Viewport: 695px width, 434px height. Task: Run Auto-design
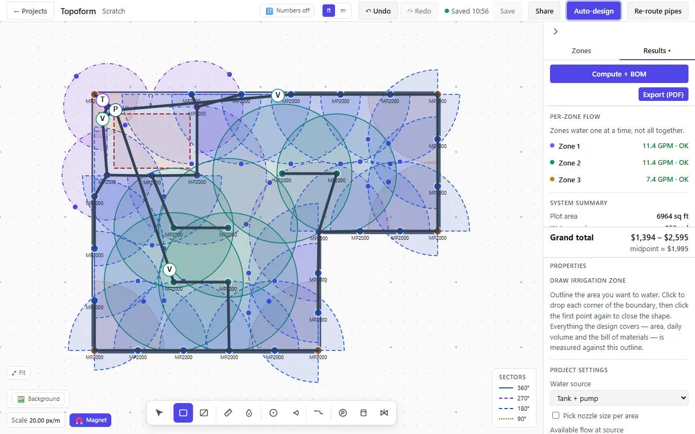pyautogui.click(x=594, y=11)
